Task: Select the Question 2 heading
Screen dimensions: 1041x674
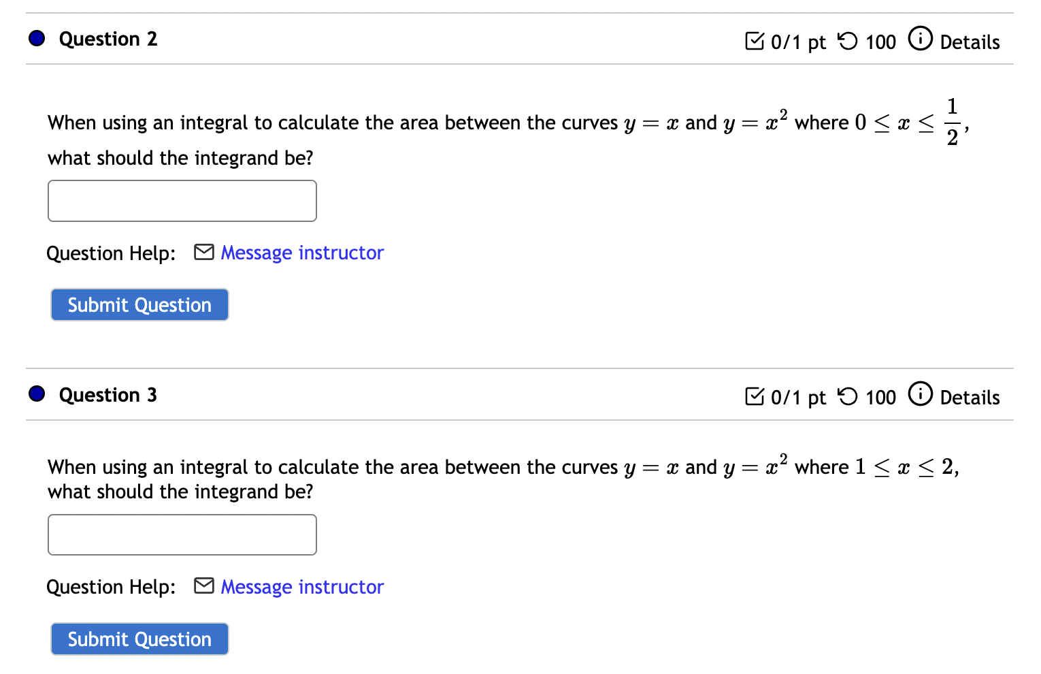Action: click(108, 39)
